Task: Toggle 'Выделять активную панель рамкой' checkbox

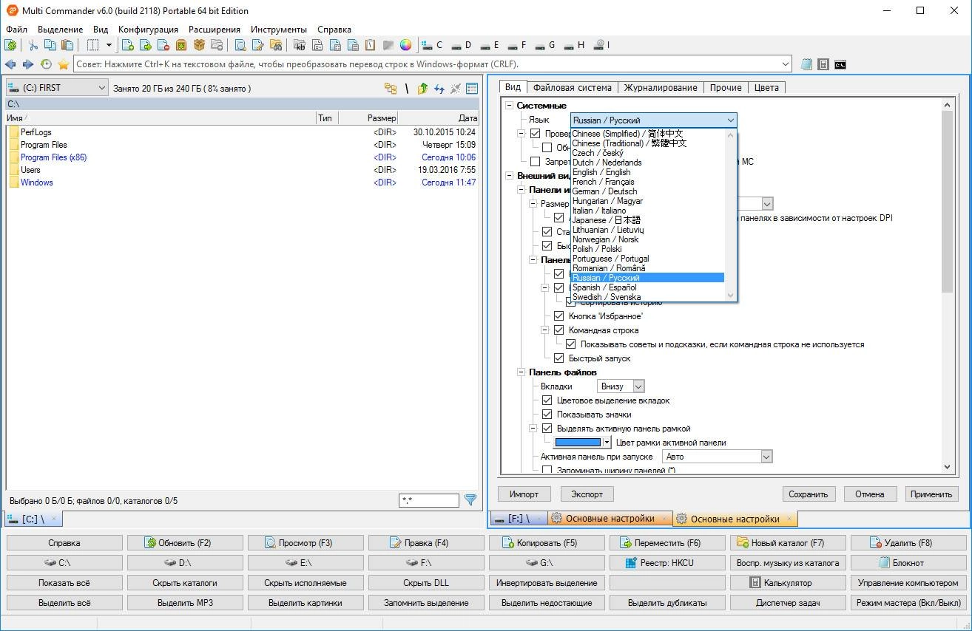Action: click(547, 429)
